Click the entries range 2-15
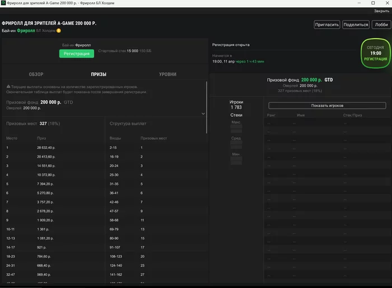The height and width of the screenshot is (288, 392). pyautogui.click(x=113, y=148)
